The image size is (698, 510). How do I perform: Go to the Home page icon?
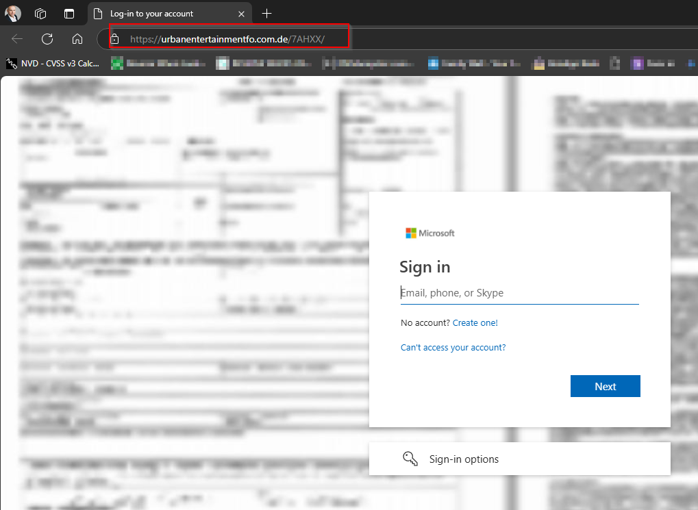point(77,39)
